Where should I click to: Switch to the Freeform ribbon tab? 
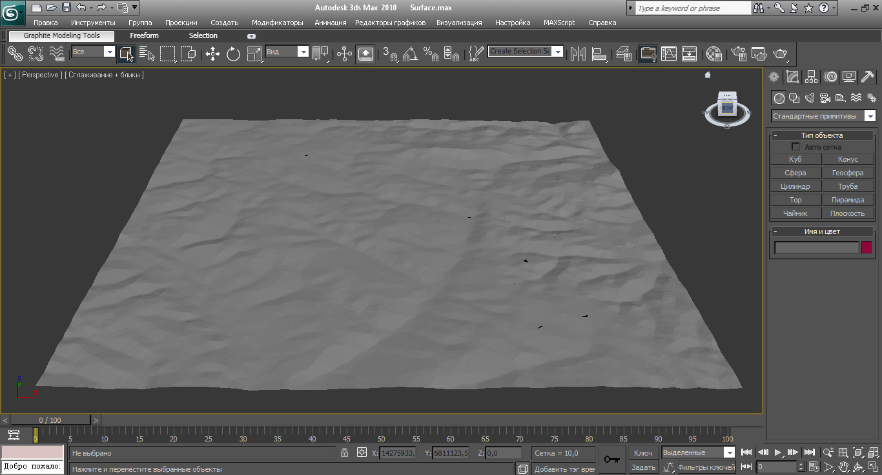(x=144, y=36)
